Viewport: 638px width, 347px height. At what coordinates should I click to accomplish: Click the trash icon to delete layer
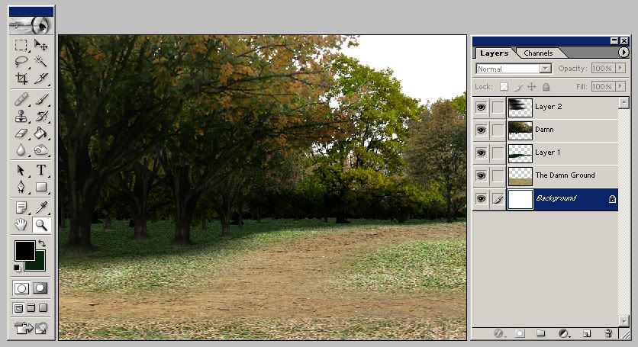(608, 333)
